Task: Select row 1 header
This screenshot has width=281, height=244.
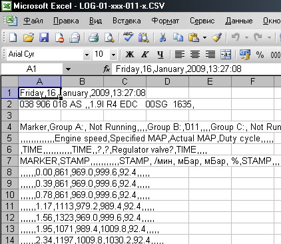Action: (x=9, y=93)
